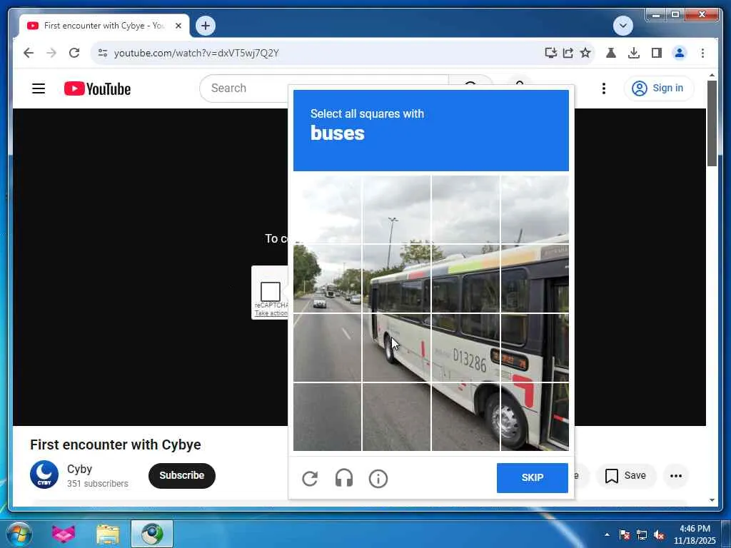This screenshot has height=548, width=731.
Task: Click the browser forward arrow
Action: [51, 53]
